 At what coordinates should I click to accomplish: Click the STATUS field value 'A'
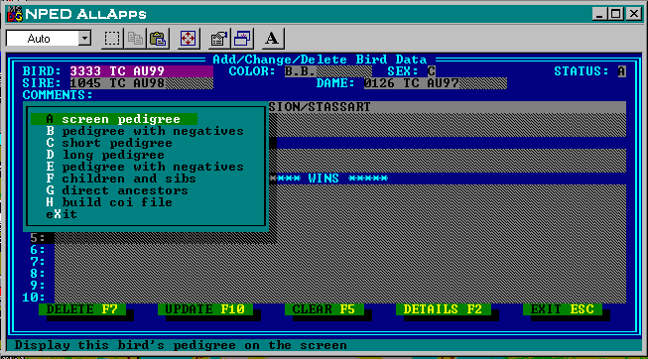click(x=622, y=71)
